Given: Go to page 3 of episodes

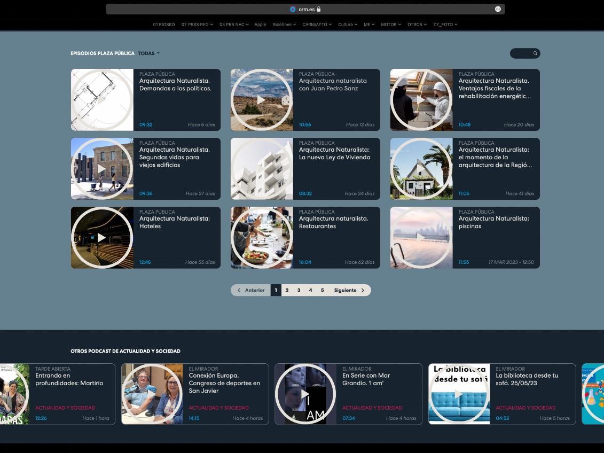Looking at the screenshot, I should pos(299,290).
